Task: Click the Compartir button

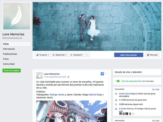Action: pos(76,55)
